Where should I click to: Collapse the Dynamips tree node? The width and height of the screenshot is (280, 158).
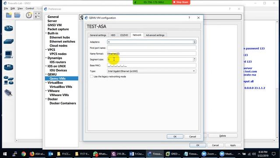pos(46,58)
